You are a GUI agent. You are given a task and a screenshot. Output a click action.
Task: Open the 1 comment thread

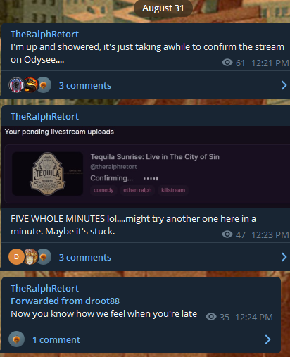56,340
